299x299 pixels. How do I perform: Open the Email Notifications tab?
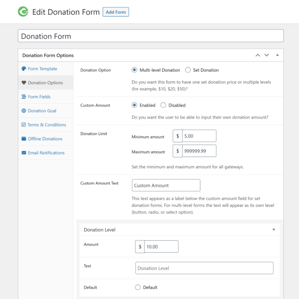46,153
